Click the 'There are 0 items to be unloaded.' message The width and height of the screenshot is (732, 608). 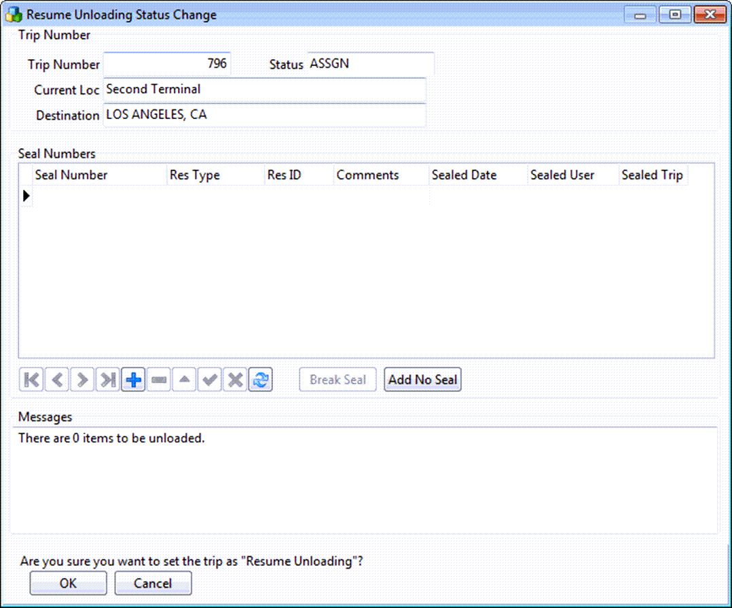click(x=111, y=438)
